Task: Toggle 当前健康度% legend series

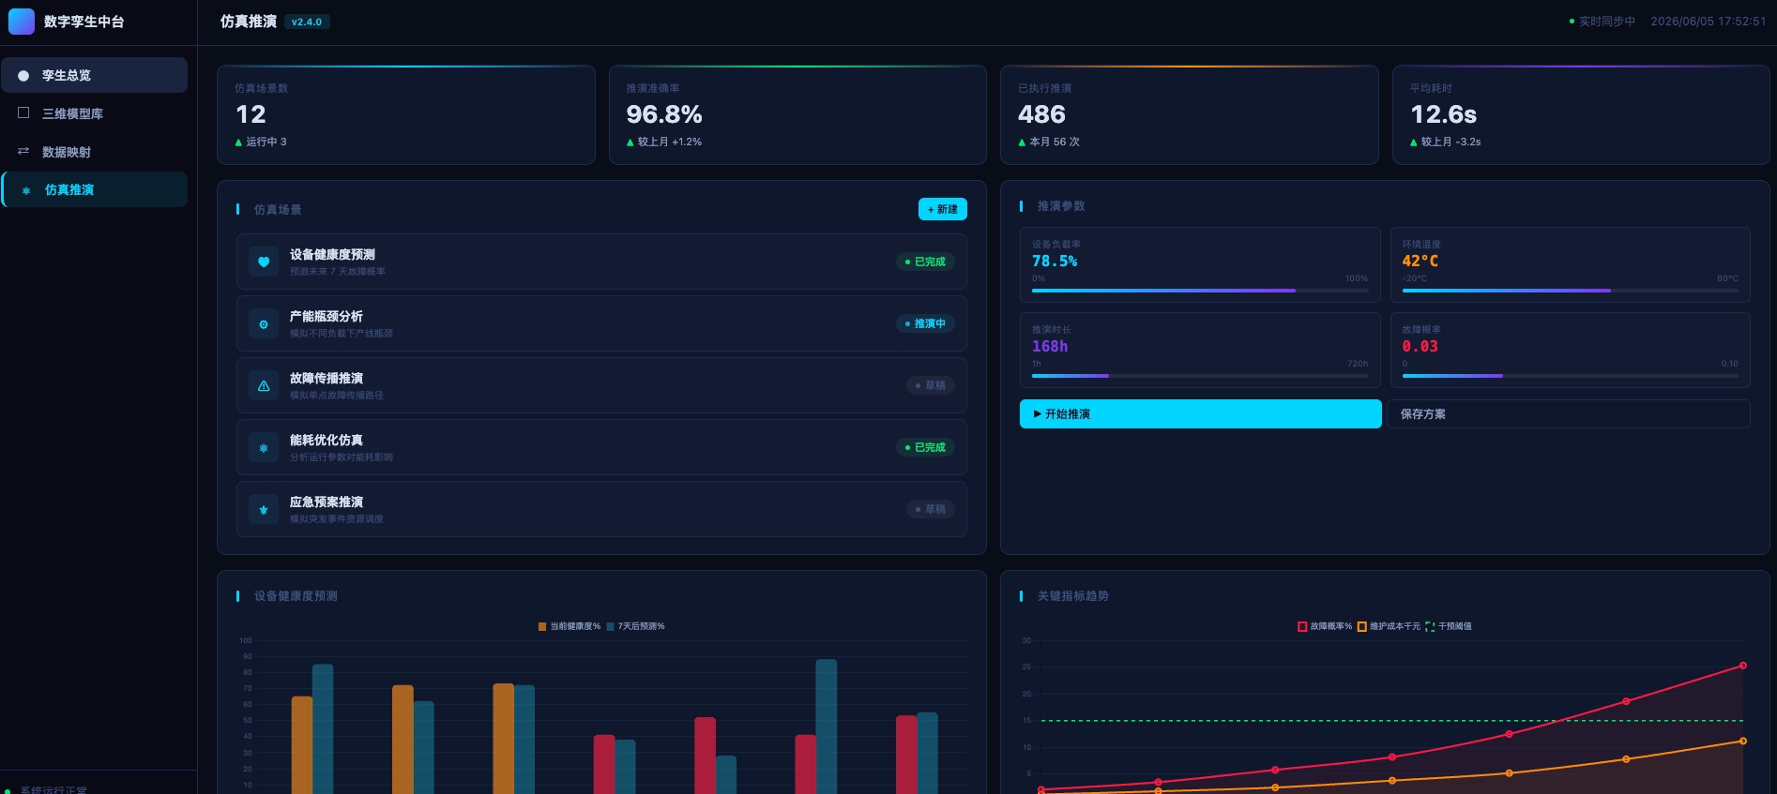Action: (x=570, y=626)
